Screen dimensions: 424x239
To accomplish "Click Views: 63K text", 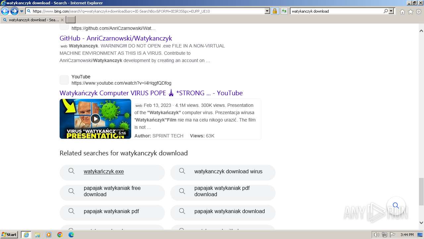I will tap(202, 136).
